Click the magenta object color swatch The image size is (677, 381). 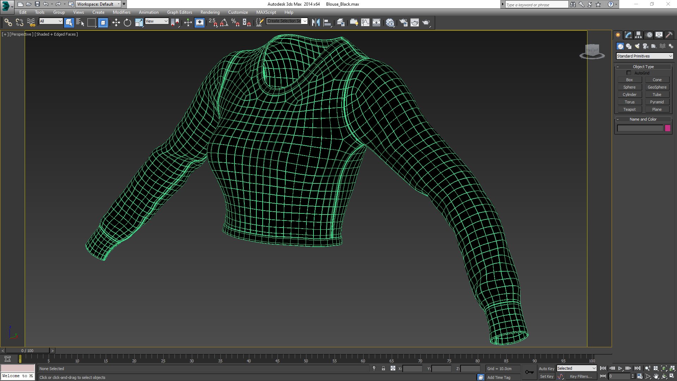tap(667, 128)
